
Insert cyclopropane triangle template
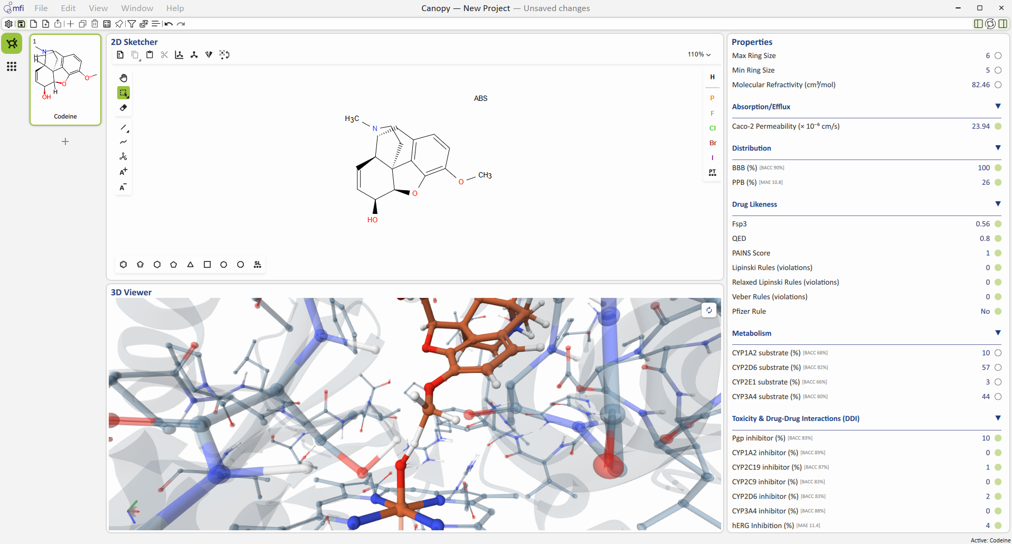point(191,265)
